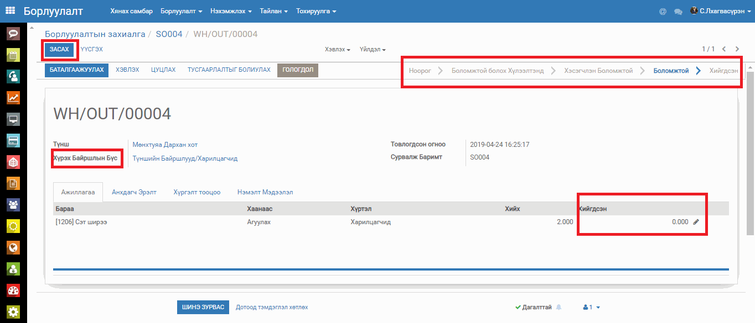The height and width of the screenshot is (323, 755).
Task: Toggle the notification bell beside Дагалттай
Action: click(x=559, y=307)
